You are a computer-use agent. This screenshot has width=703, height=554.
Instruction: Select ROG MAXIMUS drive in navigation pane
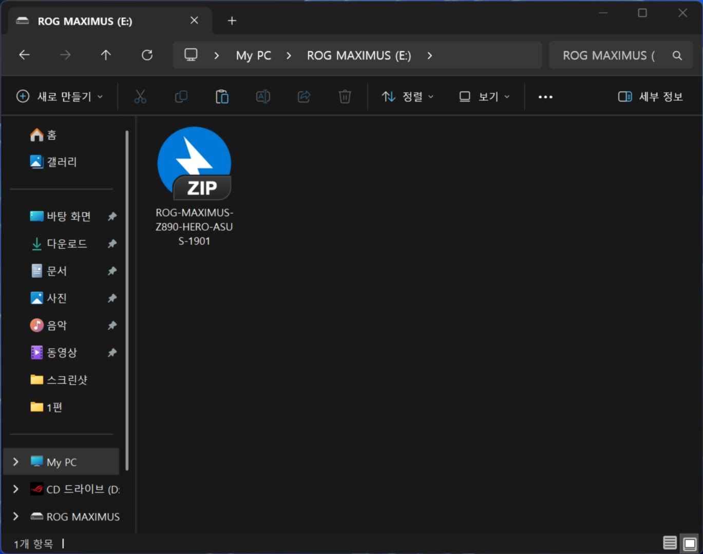[74, 516]
